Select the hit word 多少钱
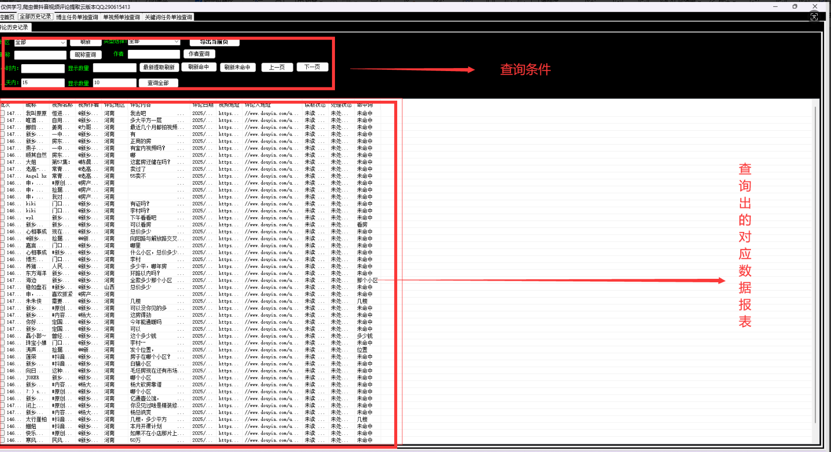831x452 pixels. click(365, 336)
